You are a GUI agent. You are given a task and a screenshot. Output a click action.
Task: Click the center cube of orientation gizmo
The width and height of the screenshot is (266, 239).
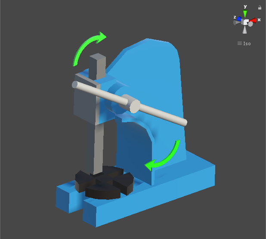click(246, 22)
